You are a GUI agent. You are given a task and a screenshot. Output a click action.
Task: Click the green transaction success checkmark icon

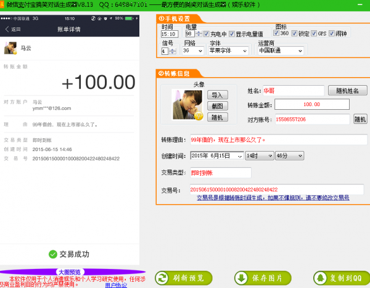pyautogui.click(x=53, y=254)
